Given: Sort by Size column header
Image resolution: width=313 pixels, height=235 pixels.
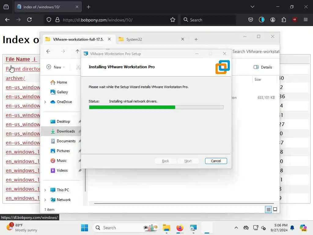Looking at the screenshot, I should tap(257, 80).
